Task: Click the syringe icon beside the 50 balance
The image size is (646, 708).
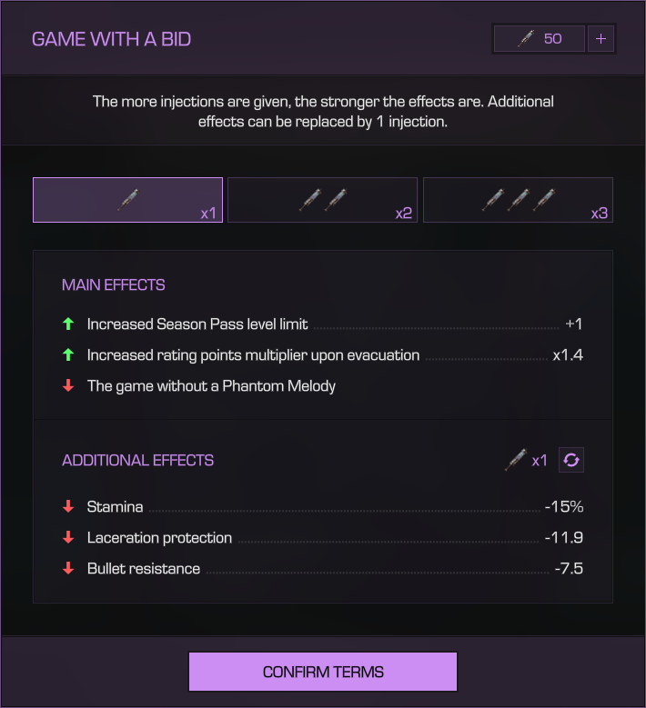Action: tap(525, 39)
